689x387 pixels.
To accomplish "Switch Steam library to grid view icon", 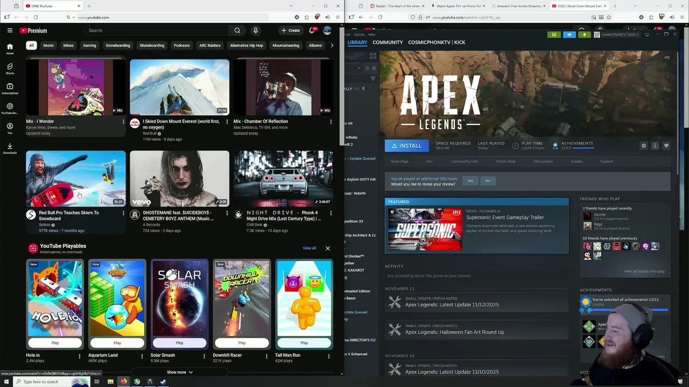I will [372, 55].
